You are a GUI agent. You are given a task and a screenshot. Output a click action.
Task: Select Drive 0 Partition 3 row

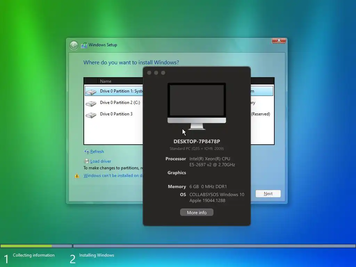(x=179, y=114)
